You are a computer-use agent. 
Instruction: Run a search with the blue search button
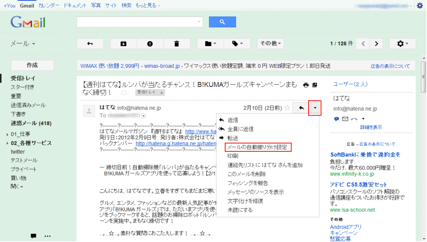(x=222, y=22)
